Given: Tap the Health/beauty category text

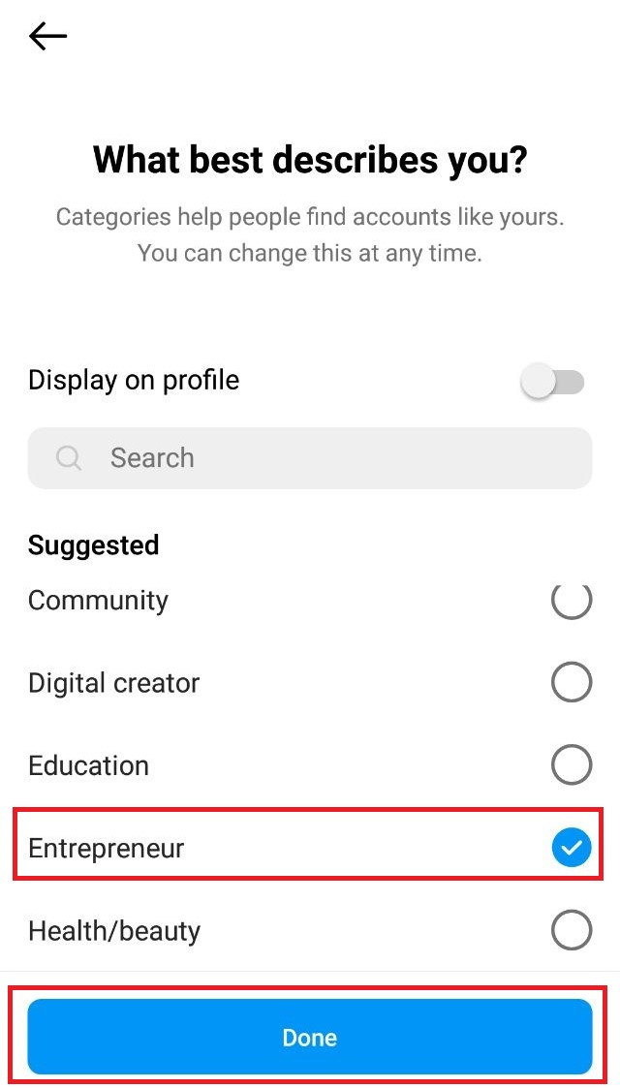Looking at the screenshot, I should [114, 931].
